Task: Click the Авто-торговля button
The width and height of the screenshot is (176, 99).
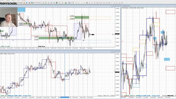Action: click(36, 3)
